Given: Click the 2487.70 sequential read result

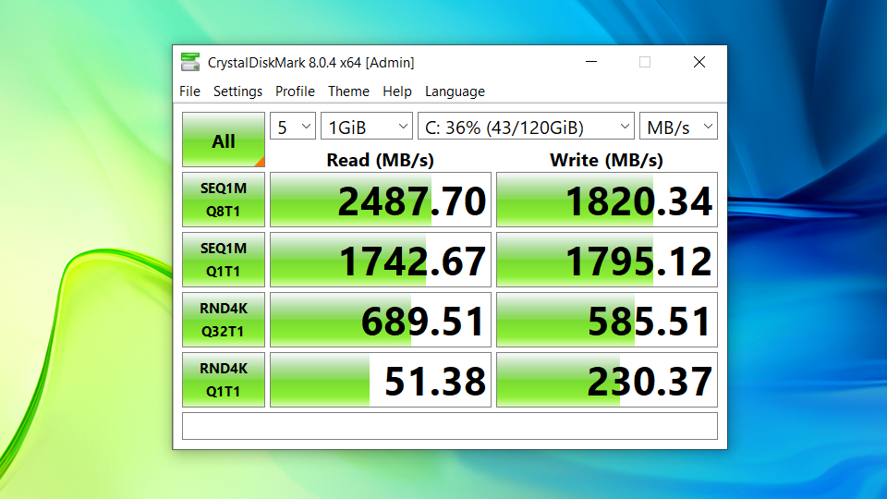Looking at the screenshot, I should (x=381, y=200).
